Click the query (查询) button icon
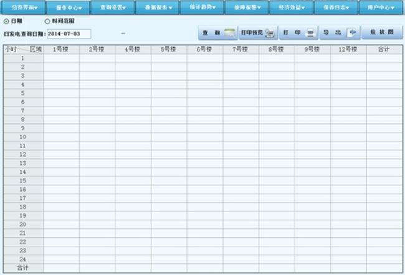This screenshot has height=275, width=405. click(x=230, y=33)
